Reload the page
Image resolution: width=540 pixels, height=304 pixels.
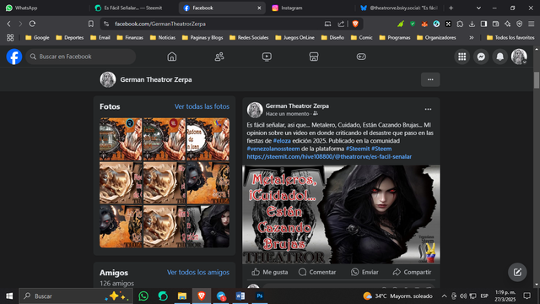[32, 24]
